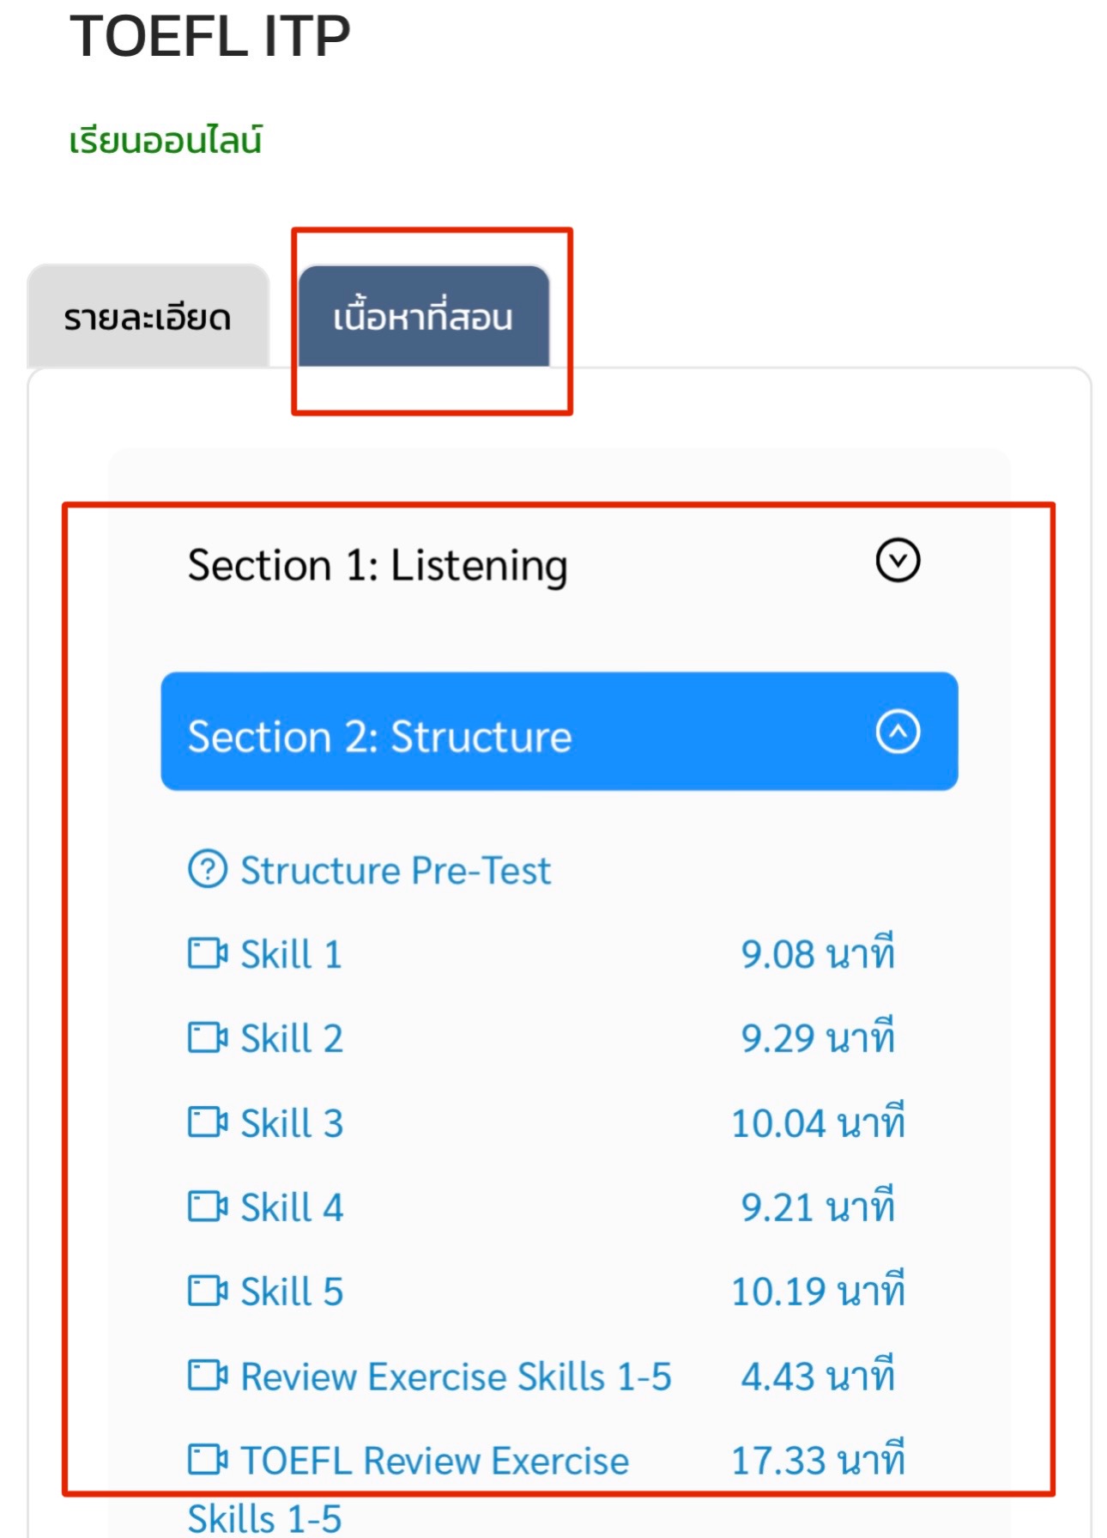This screenshot has width=1107, height=1538.
Task: Click the video icon next to Skill 5
Action: (208, 1290)
